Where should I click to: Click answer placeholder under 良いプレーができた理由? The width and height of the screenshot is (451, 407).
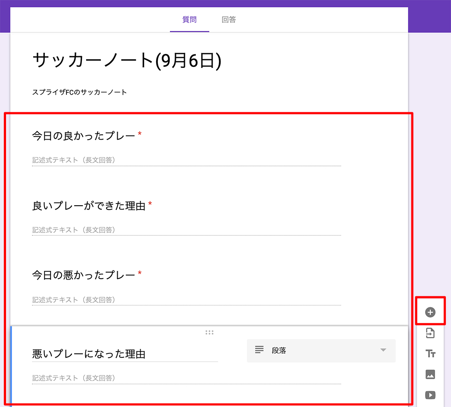[x=74, y=230]
